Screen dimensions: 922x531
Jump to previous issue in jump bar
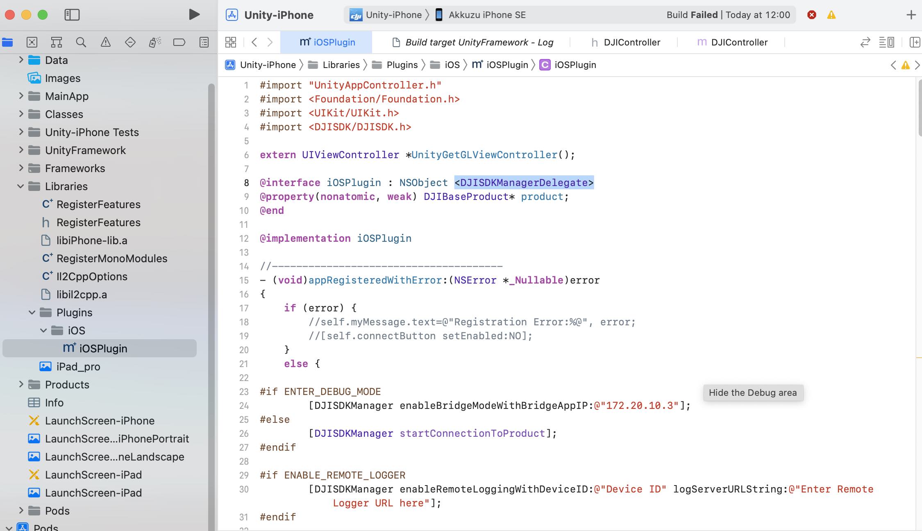point(894,65)
